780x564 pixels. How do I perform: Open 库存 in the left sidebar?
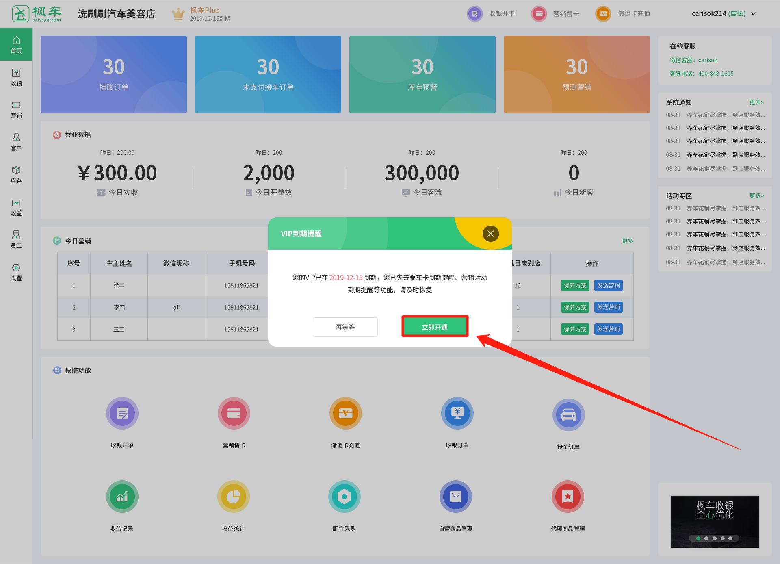[16, 175]
